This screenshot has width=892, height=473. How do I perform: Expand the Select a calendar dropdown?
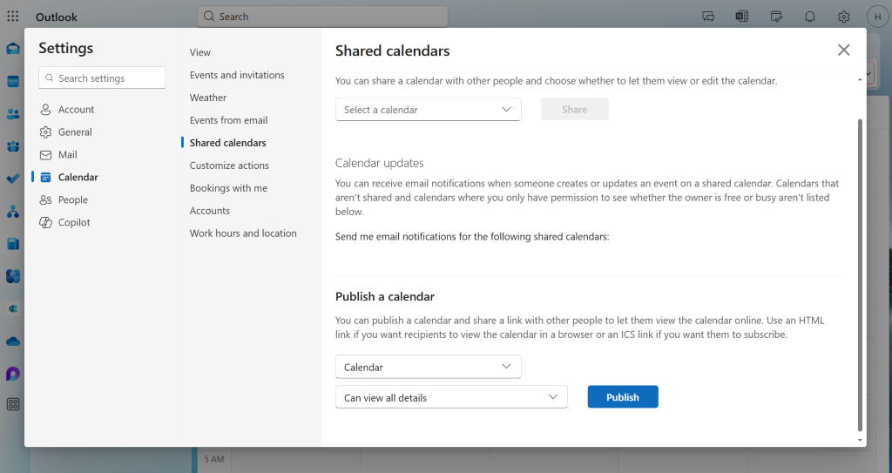pos(429,109)
